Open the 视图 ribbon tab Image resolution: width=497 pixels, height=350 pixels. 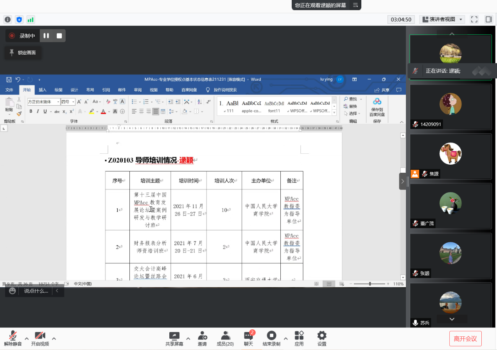point(153,89)
